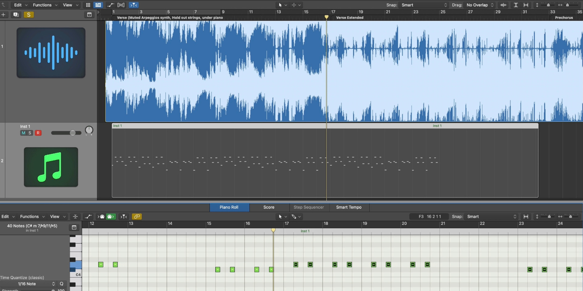Toggle MIDI In button in piano roll
The width and height of the screenshot is (583, 291).
pos(101,217)
